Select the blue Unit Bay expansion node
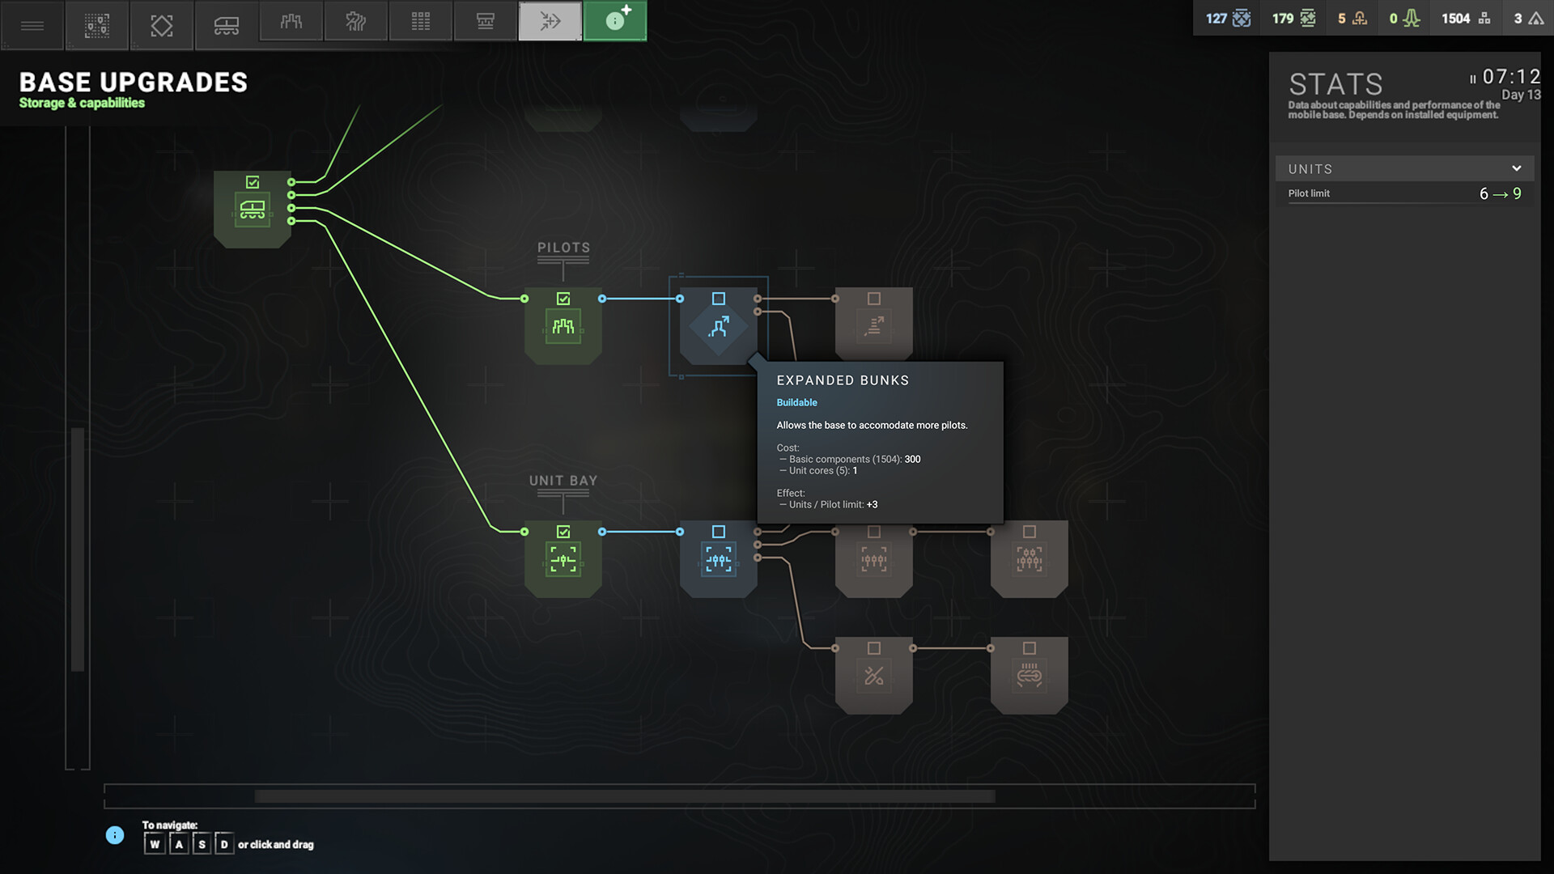The image size is (1554, 874). (719, 559)
